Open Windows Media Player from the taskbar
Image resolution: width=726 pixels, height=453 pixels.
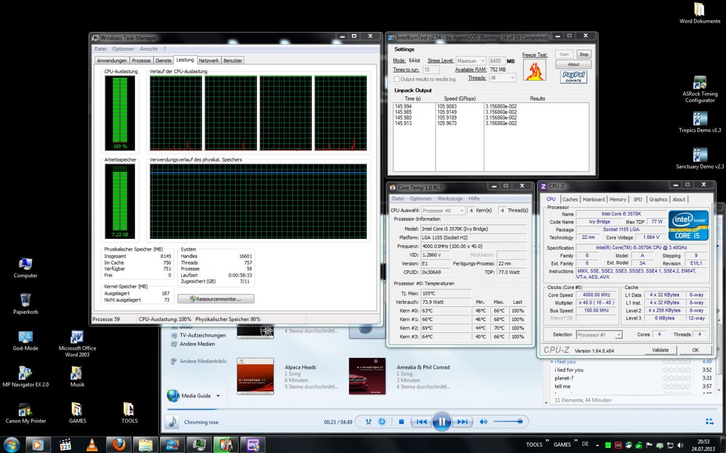click(x=38, y=445)
